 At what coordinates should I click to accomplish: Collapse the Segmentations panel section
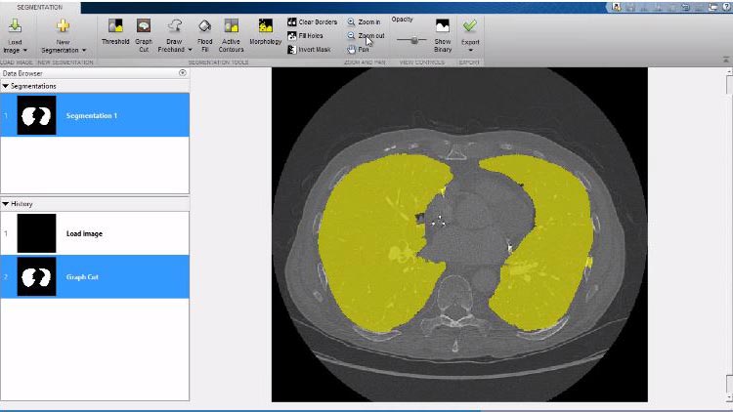[5, 86]
